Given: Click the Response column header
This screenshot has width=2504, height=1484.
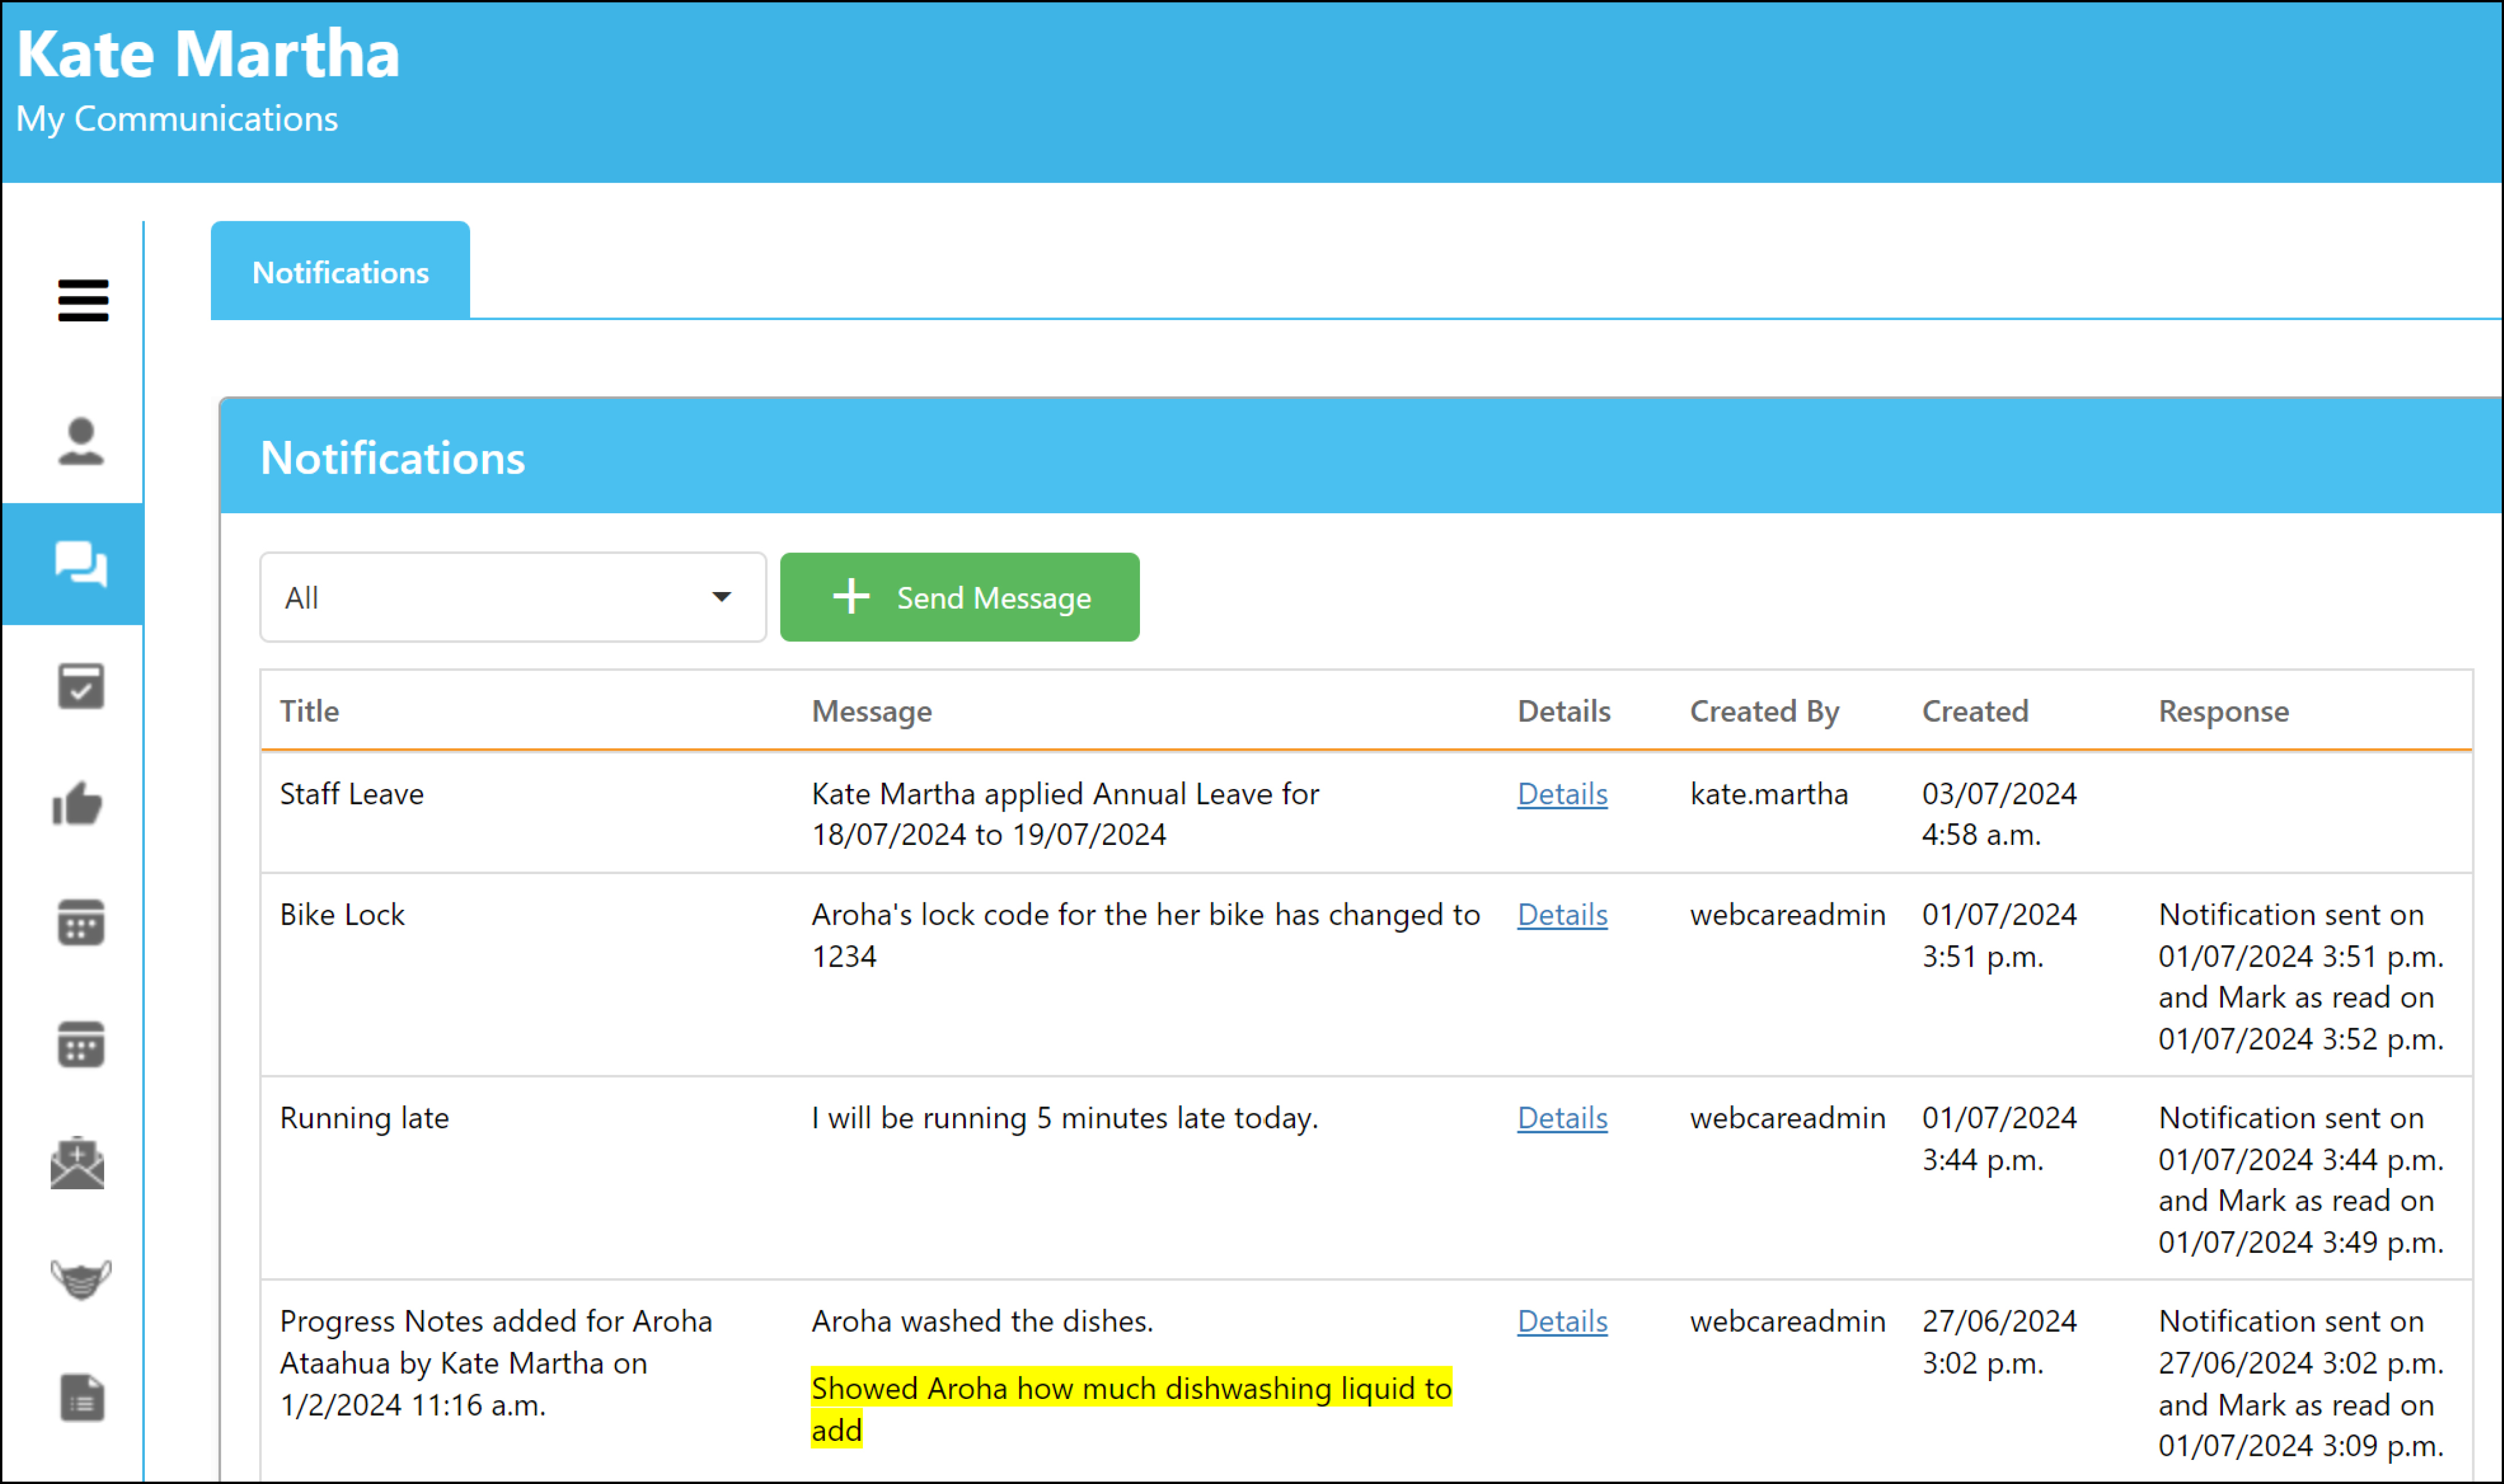Looking at the screenshot, I should pyautogui.click(x=2223, y=711).
